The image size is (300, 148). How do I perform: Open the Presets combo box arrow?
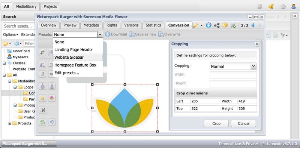point(100,34)
